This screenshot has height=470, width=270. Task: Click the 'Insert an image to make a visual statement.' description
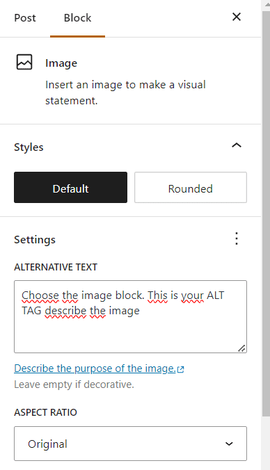(125, 92)
